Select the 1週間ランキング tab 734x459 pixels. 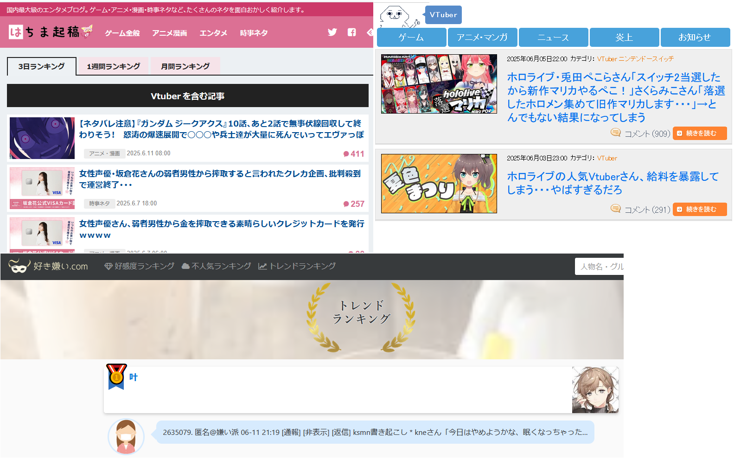tap(114, 66)
